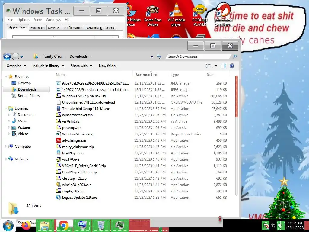The image size is (309, 232).
Task: Select the LegacyUpdate-1.9.exe file icon
Action: pyautogui.click(x=59, y=197)
